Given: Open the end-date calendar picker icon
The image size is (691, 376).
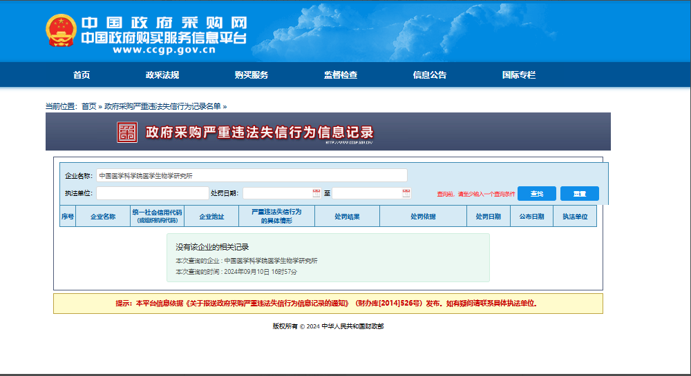Looking at the screenshot, I should click(x=406, y=193).
